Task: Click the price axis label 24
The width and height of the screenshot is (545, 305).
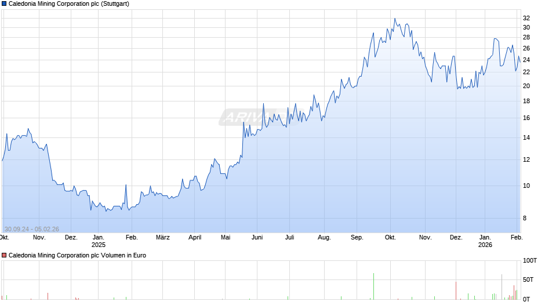Action: (526, 60)
